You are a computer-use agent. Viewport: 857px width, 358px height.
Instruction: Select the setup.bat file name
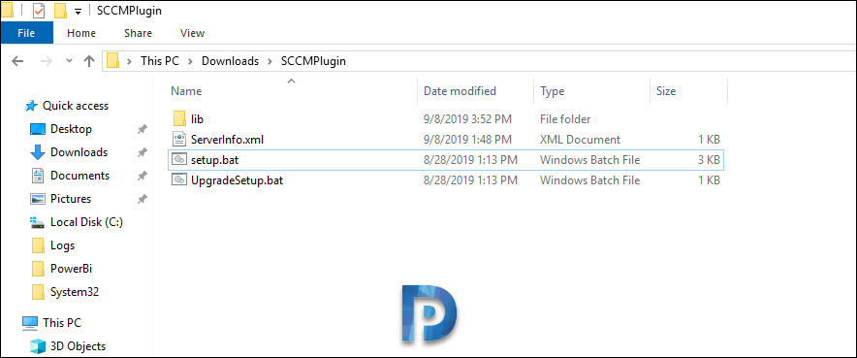pos(215,160)
